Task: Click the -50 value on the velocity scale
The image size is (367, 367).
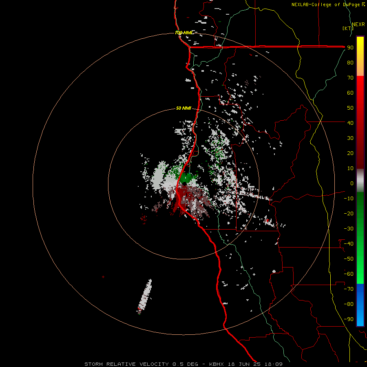Action: (x=349, y=259)
